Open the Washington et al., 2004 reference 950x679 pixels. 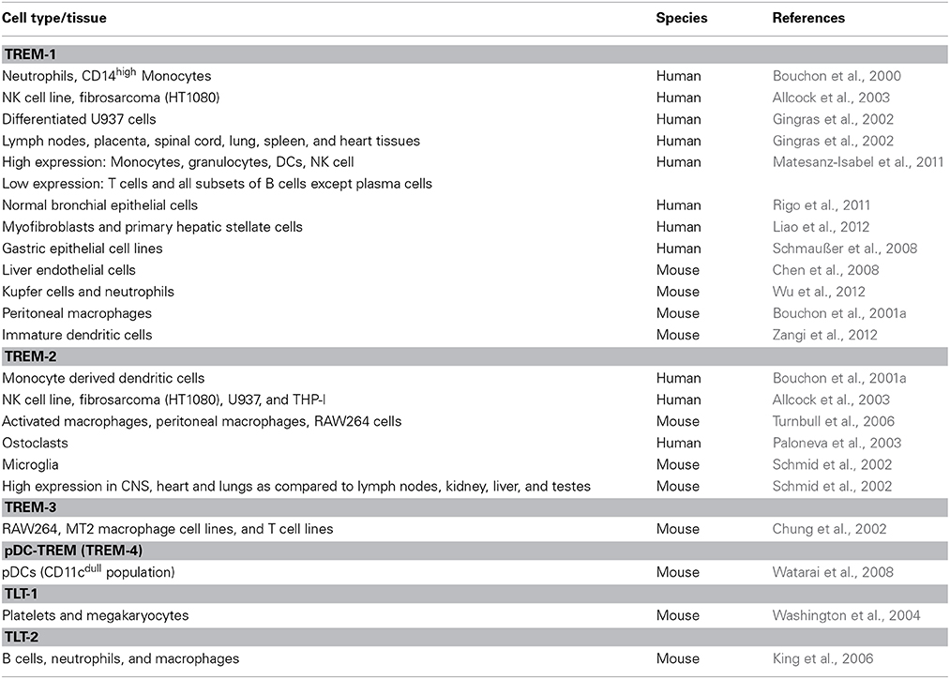846,616
